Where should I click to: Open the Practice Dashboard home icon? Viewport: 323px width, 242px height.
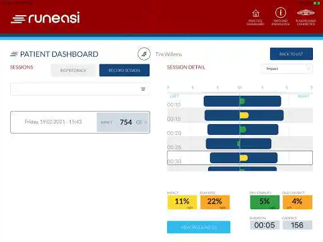pos(255,18)
